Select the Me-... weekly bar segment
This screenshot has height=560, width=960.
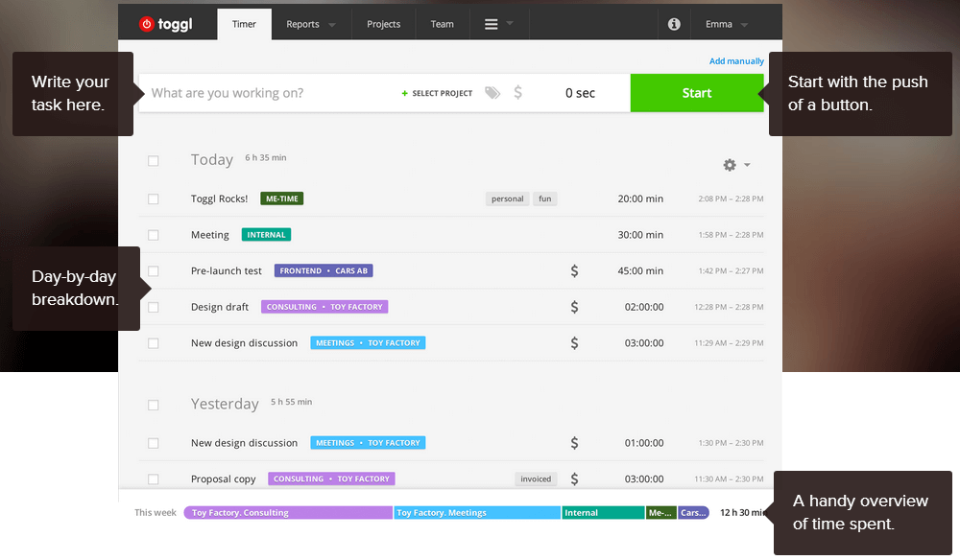(x=661, y=512)
